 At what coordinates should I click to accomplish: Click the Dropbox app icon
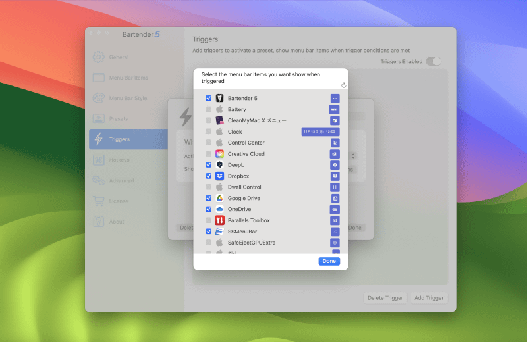219,176
